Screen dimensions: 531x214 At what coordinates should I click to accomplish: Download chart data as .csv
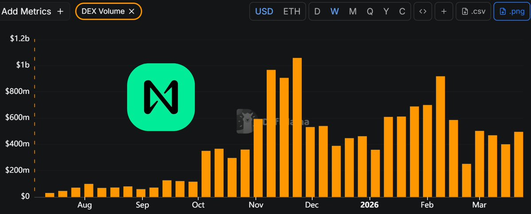coord(473,12)
